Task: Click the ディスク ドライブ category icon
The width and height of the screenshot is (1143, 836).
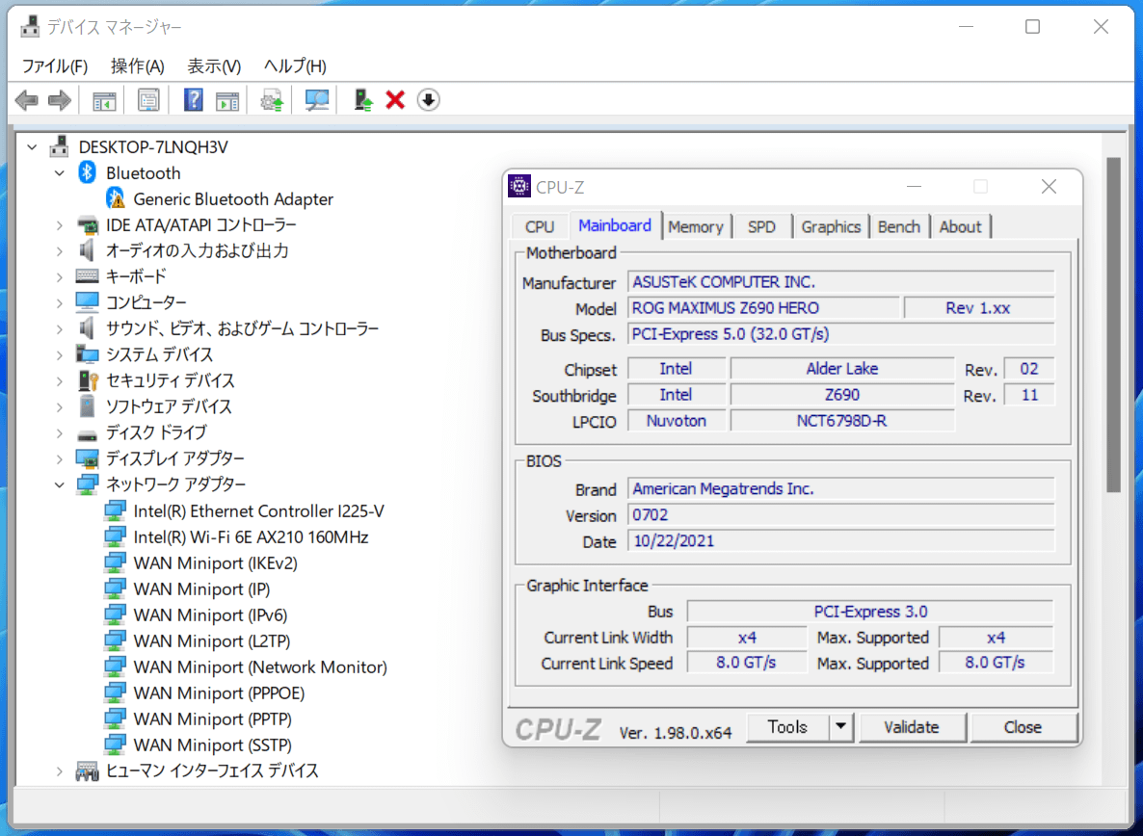Action: (x=88, y=434)
